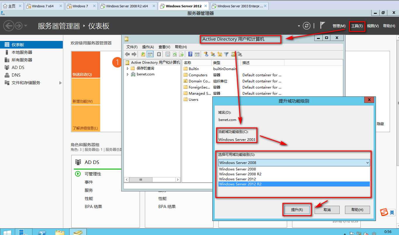
Task: Click the Show/Hide Action Pane icon
Action: pos(197,54)
